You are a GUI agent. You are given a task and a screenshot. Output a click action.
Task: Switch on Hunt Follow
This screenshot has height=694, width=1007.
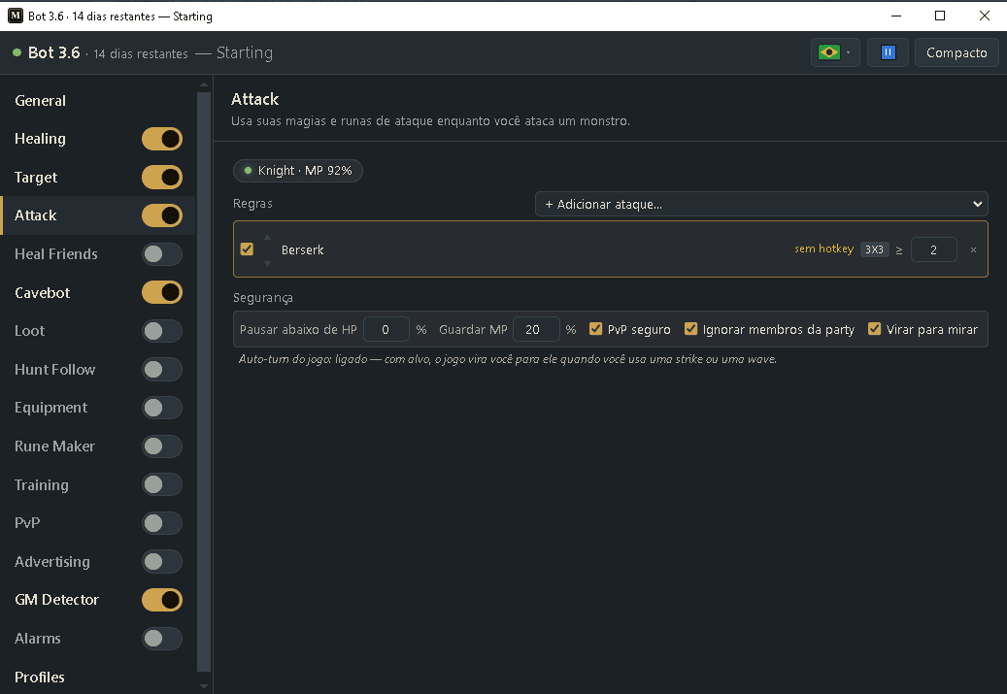162,370
